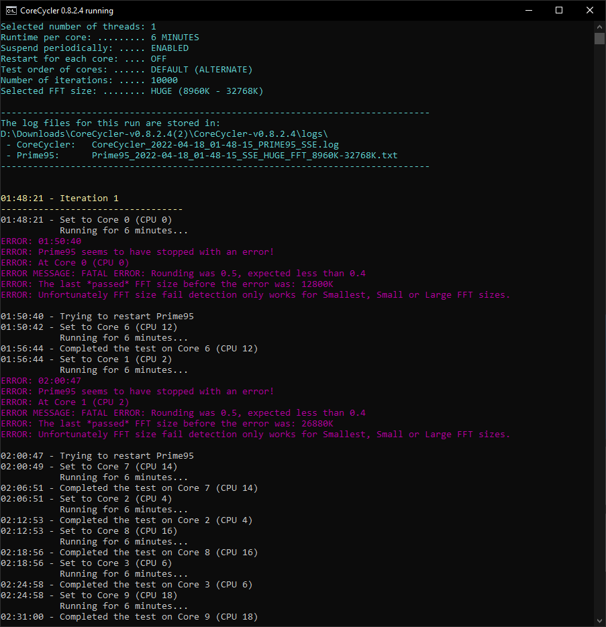The height and width of the screenshot is (627, 606).
Task: Click the scrollbar up arrow
Action: pos(601,27)
